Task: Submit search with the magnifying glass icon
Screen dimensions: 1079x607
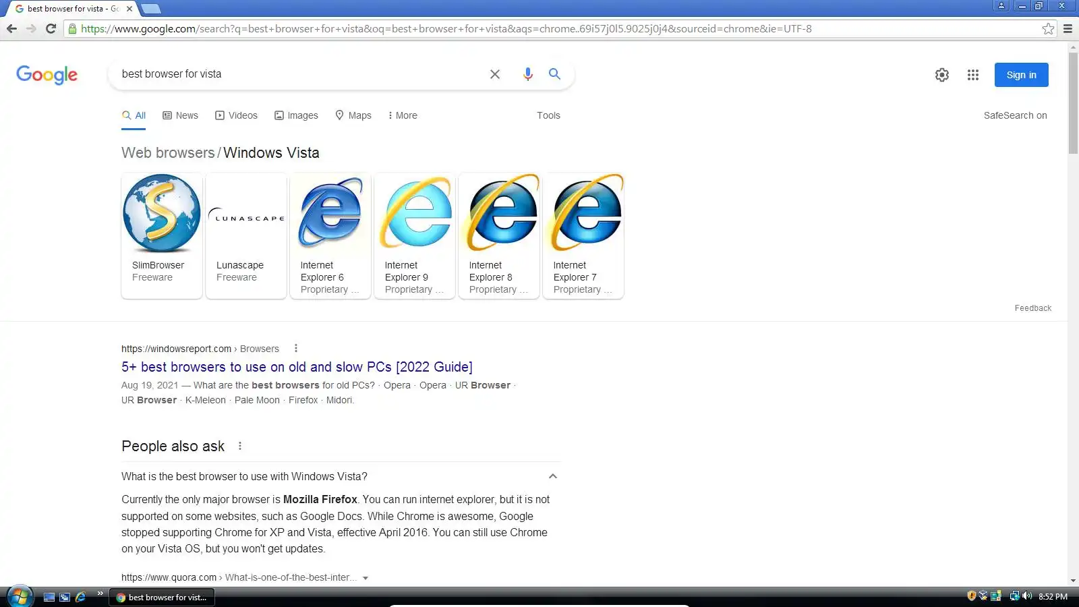Action: pyautogui.click(x=554, y=74)
